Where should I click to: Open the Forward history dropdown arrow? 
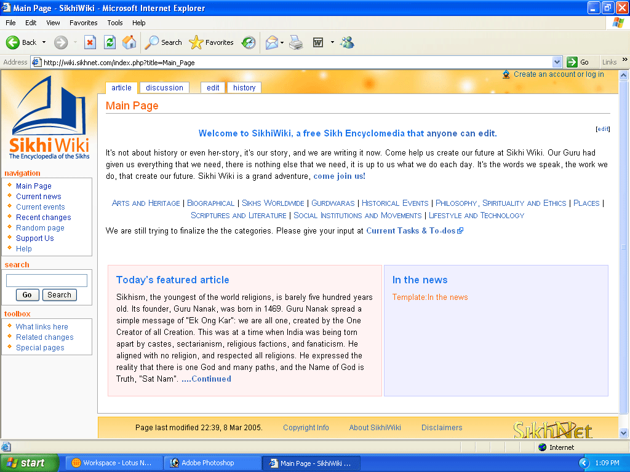[x=75, y=42]
